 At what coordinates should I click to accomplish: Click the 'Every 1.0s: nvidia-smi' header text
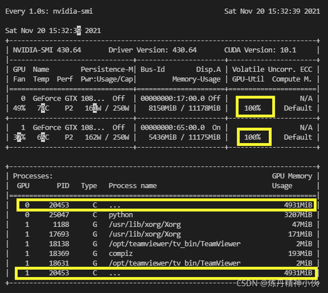[x=49, y=11]
